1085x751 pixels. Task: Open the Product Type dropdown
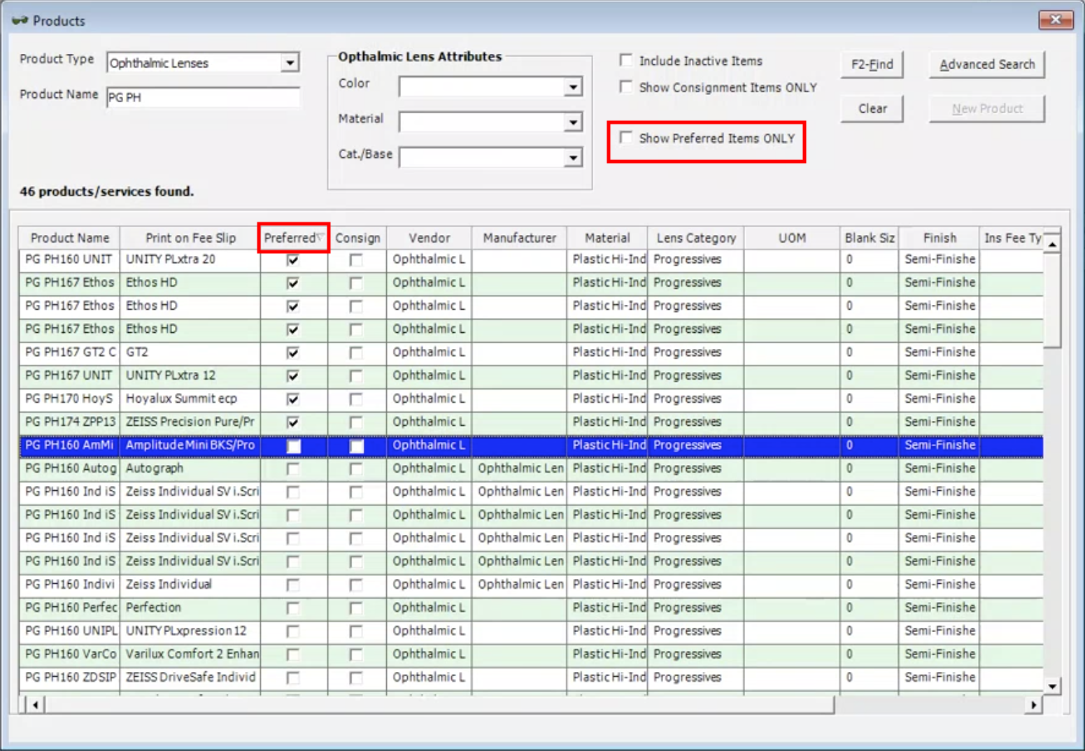(x=290, y=63)
